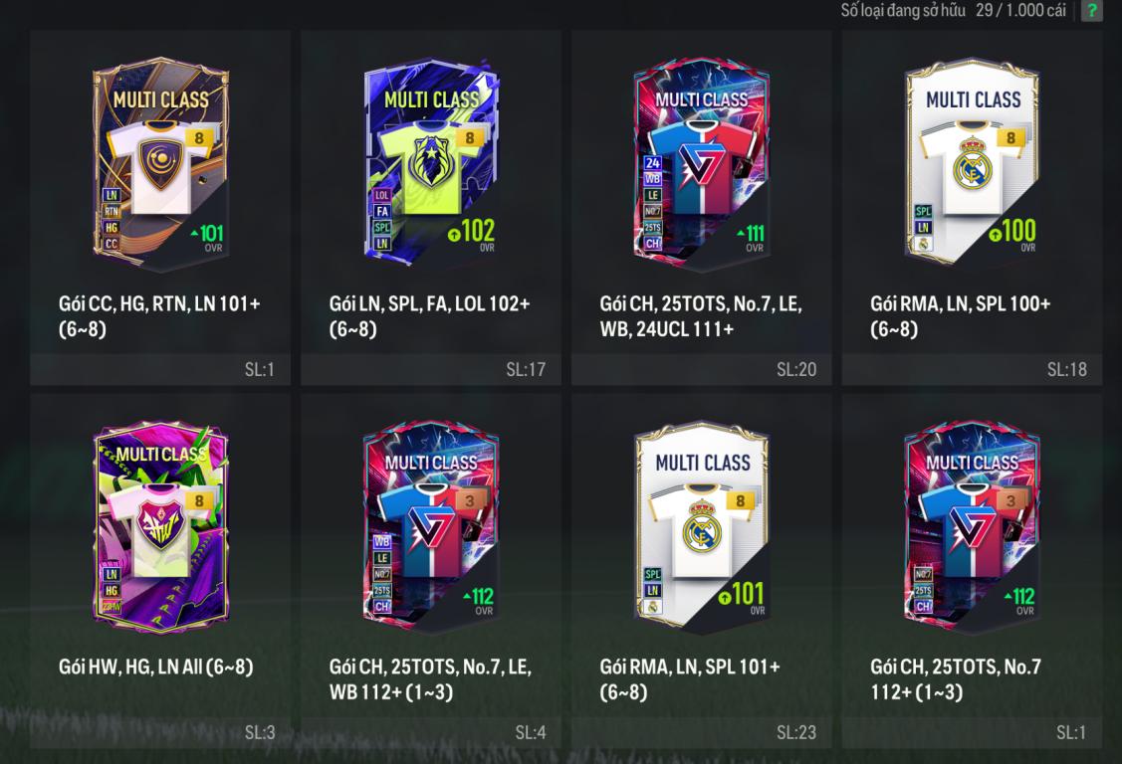Choose the 111 OVR Multi Class pack card
The height and width of the screenshot is (764, 1122).
701,165
